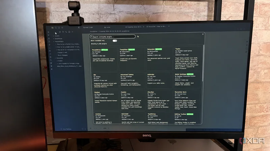The width and height of the screenshot is (270, 151).
Task: Click the Search community plugins field
Action: click(x=112, y=37)
